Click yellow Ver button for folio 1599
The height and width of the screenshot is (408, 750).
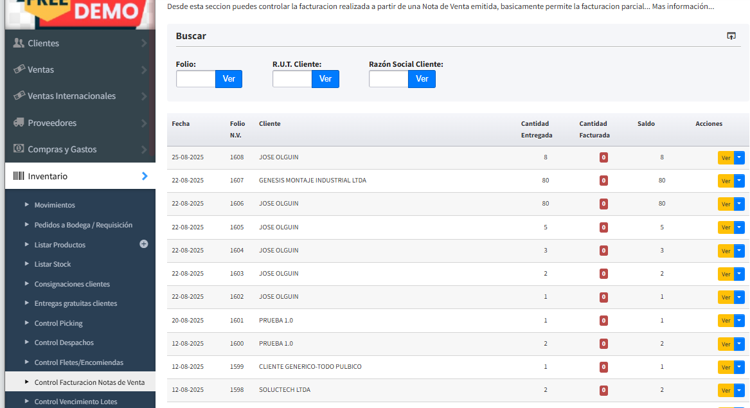(x=726, y=368)
